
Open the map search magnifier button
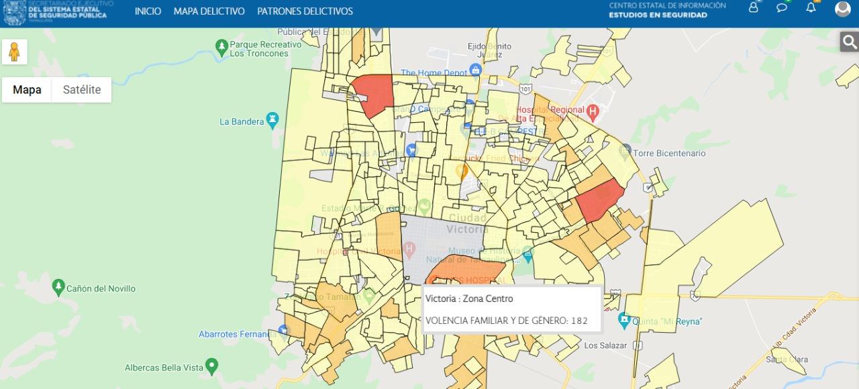pyautogui.click(x=849, y=42)
